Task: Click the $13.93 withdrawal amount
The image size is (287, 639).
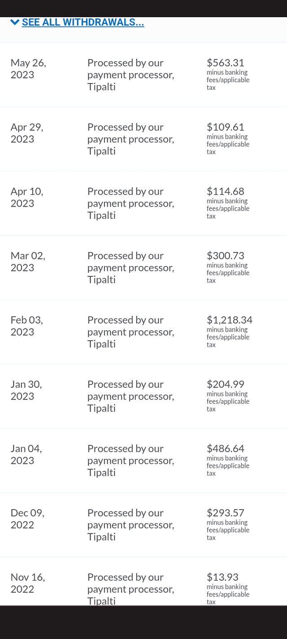Action: tap(222, 577)
